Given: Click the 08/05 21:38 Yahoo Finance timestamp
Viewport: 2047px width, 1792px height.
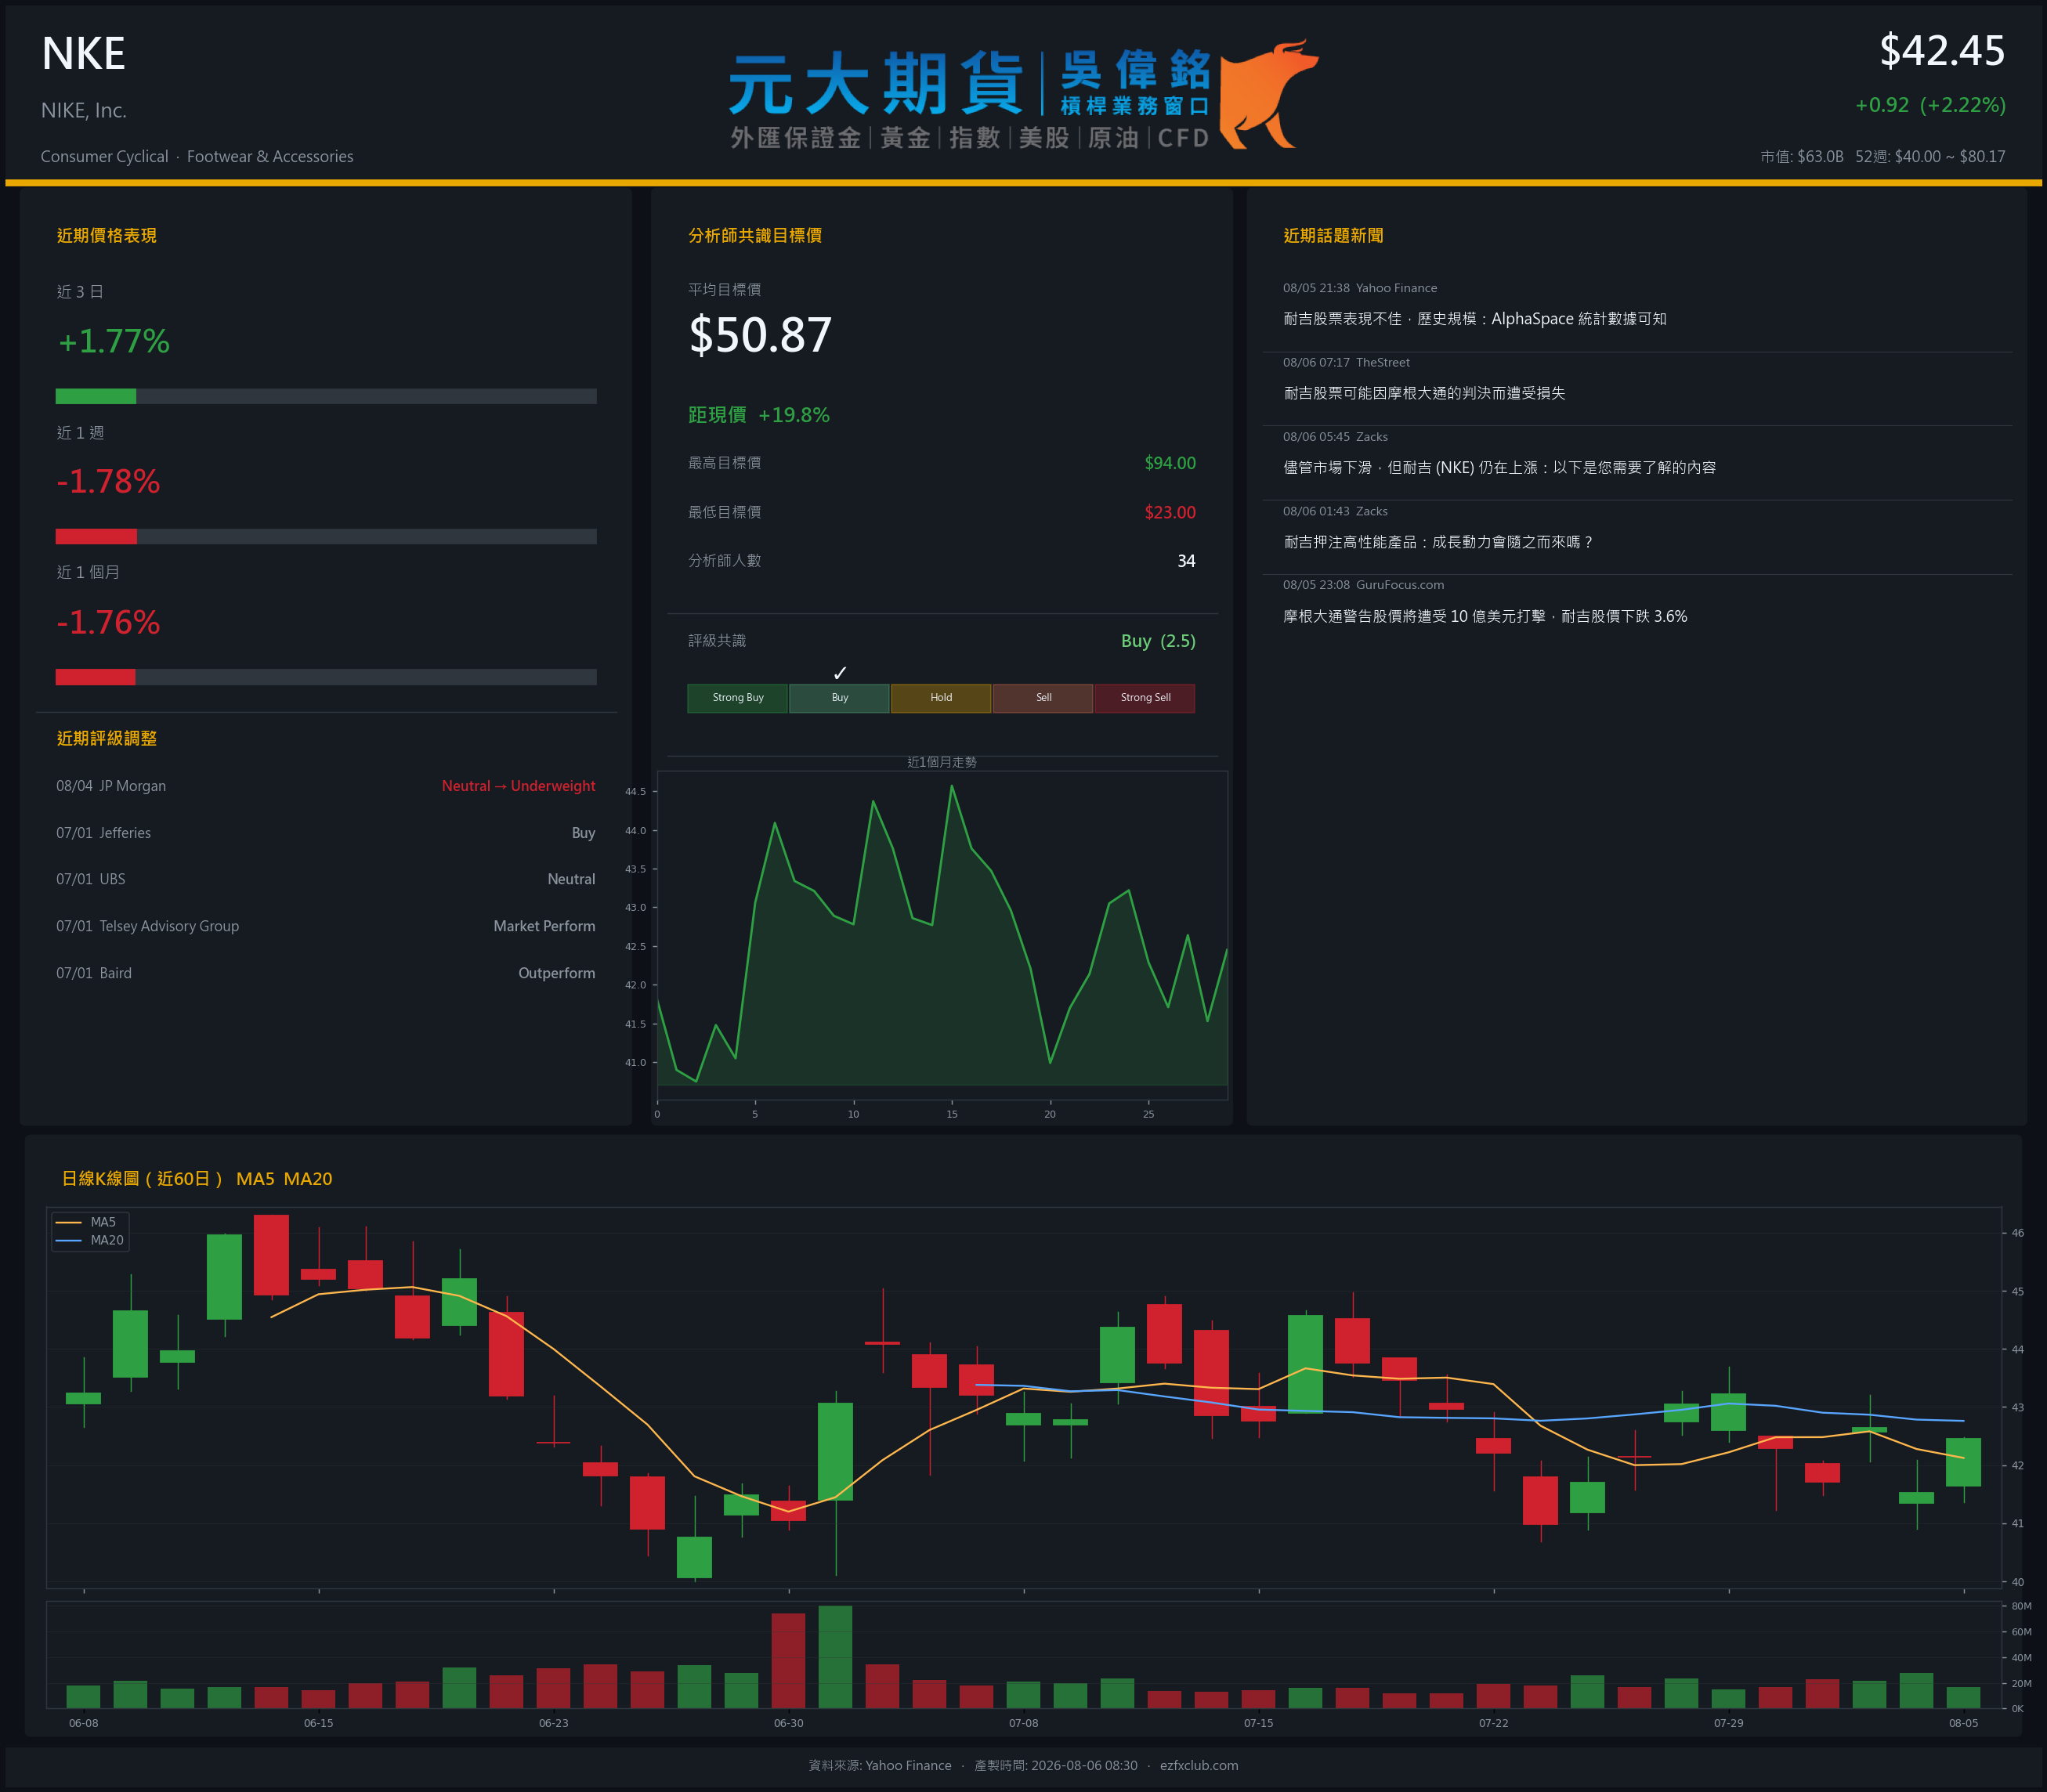Looking at the screenshot, I should [x=1360, y=288].
